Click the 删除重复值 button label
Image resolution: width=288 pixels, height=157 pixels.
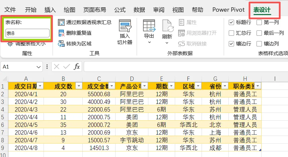coord(79,33)
